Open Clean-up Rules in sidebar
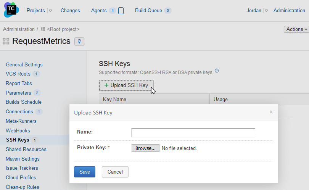Screen dimensions: 309x190 22,187
